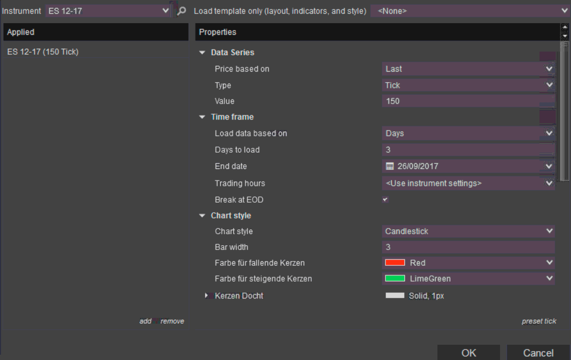
Task: Click the remove link
Action: coord(172,321)
